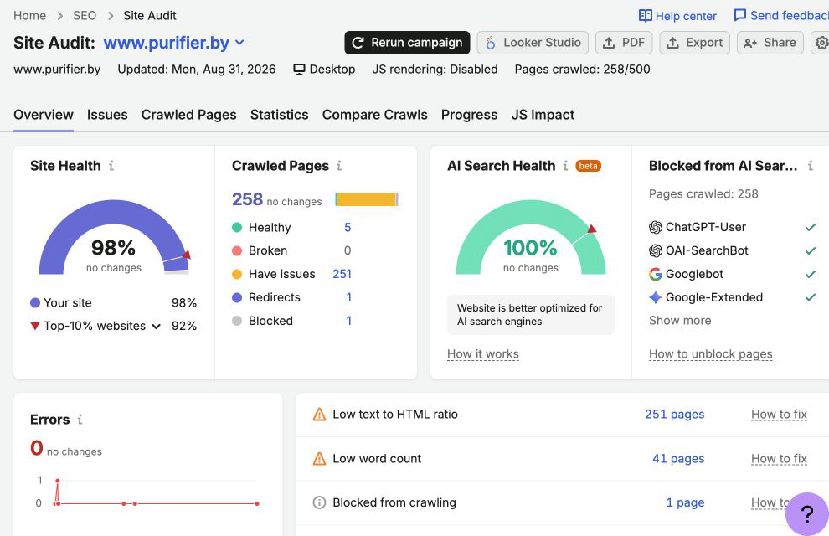Click the Google-Extended sparkle icon
The height and width of the screenshot is (536, 829).
655,297
